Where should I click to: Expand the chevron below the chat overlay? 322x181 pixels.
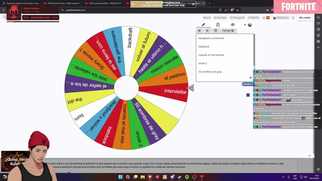309,156
